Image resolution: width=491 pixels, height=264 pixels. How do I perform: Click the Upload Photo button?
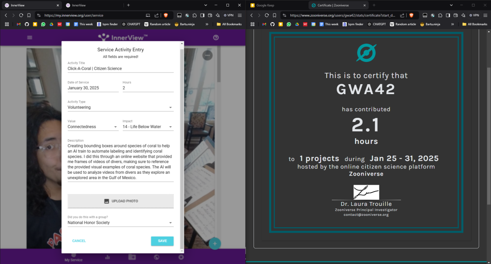pos(120,201)
